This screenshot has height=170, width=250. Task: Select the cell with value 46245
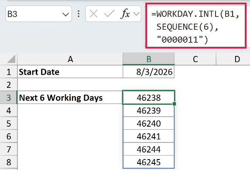pos(149,162)
